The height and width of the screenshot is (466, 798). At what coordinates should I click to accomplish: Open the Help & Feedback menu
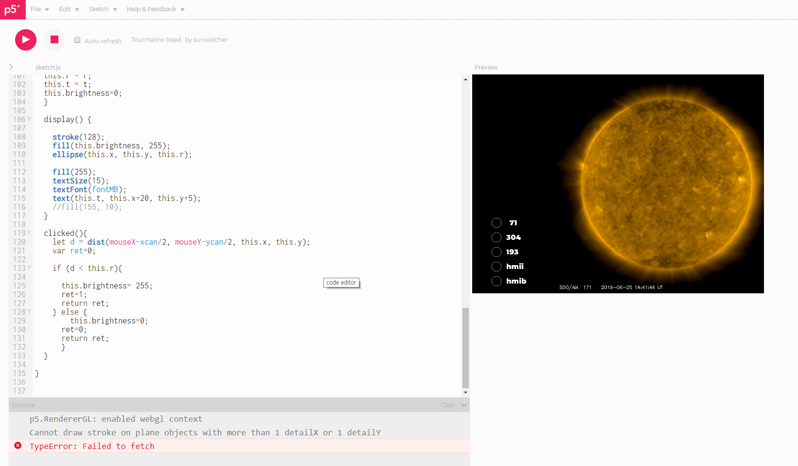coord(156,9)
